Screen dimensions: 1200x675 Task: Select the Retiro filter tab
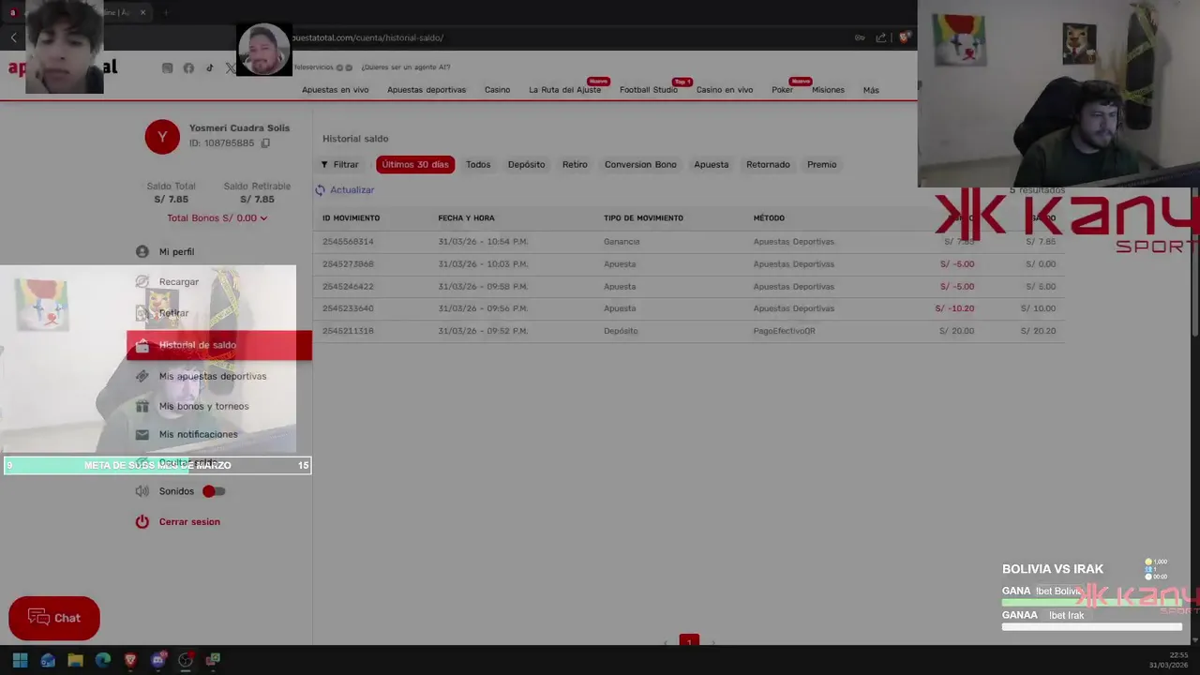click(575, 164)
